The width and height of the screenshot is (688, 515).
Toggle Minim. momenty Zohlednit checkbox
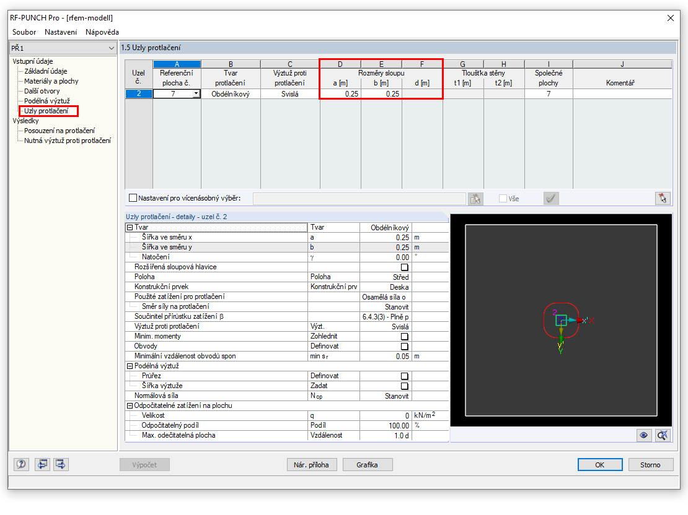pos(405,337)
